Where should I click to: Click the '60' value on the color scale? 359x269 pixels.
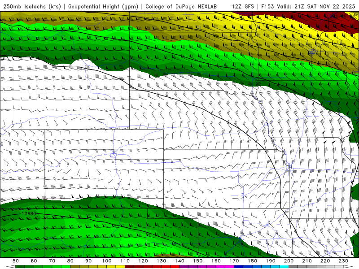[34, 261]
